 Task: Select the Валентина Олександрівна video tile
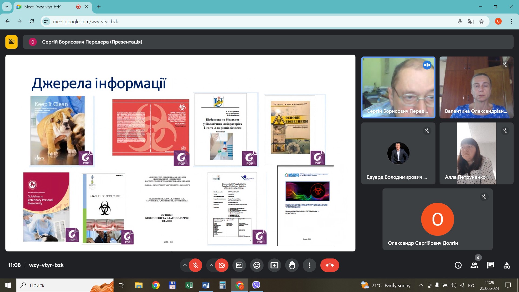(476, 87)
